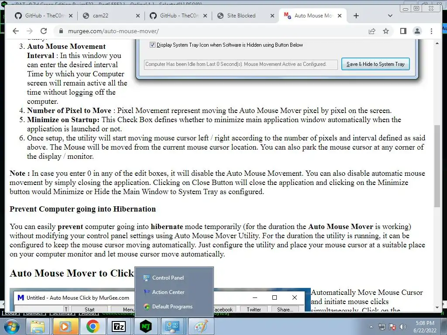447x335 pixels.
Task: Open the Windows Start menu
Action: click(x=11, y=326)
